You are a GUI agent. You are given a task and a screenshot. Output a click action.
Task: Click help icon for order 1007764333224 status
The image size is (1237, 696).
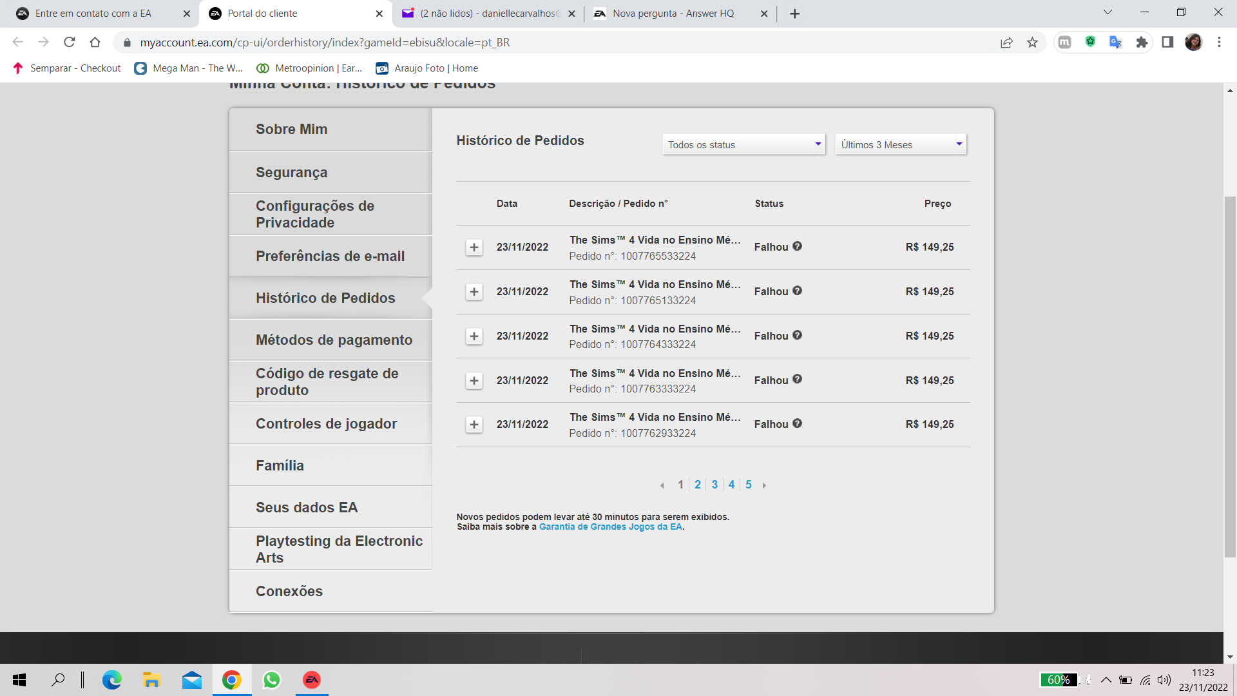click(x=798, y=335)
